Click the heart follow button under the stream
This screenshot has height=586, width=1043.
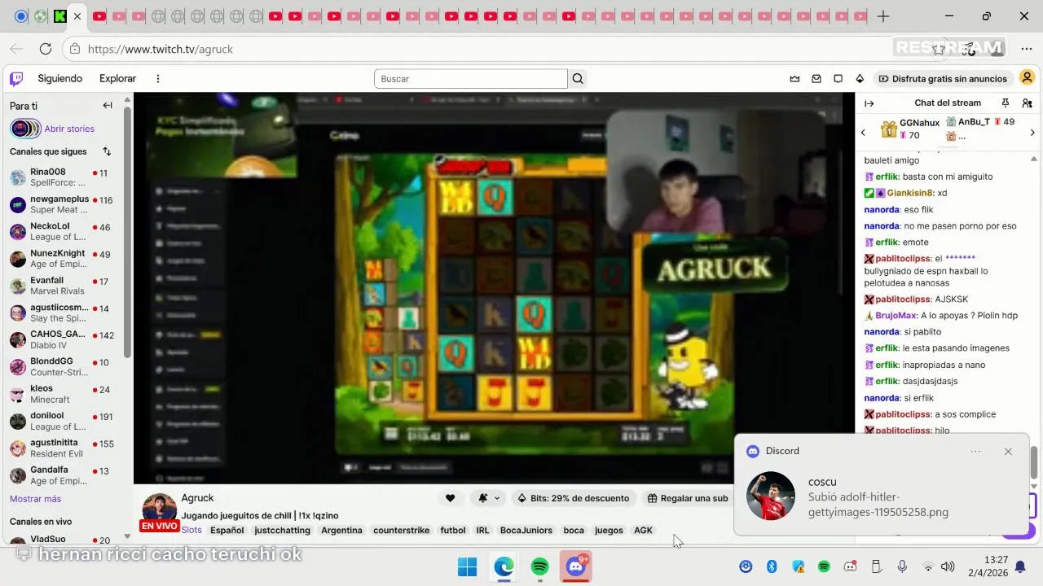coord(450,498)
